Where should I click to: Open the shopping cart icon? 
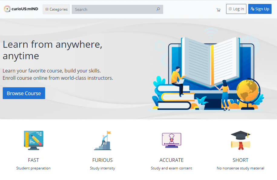coord(218,10)
